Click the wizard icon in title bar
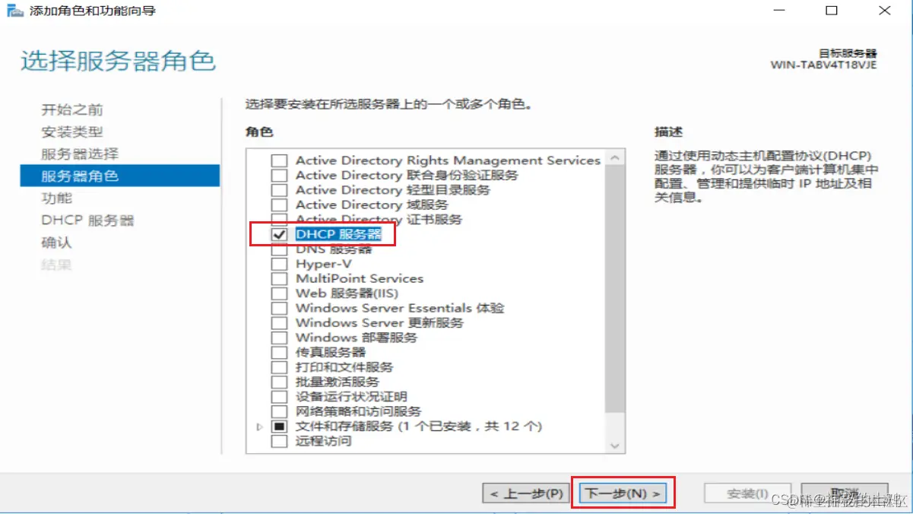Screen dimensions: 913x514 (14, 11)
